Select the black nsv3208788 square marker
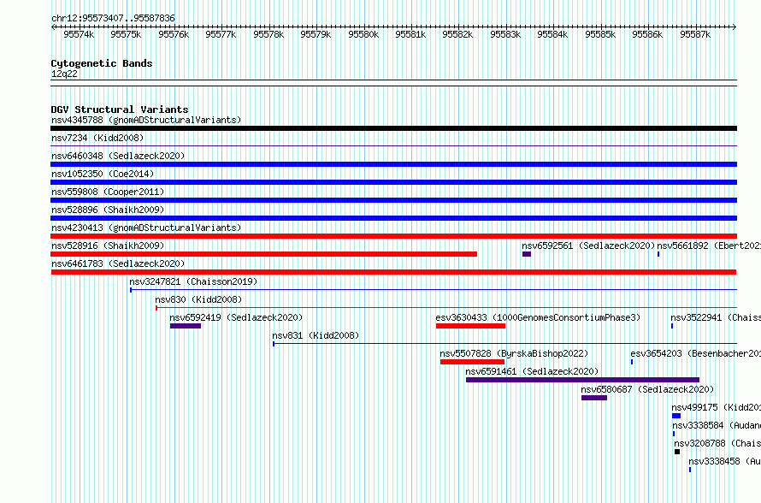Image resolution: width=761 pixels, height=503 pixels. coord(677,452)
